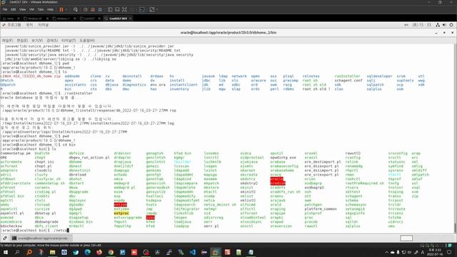457x257 pixels.
Task: Open terminal 파일(F) menu
Action: point(7,41)
